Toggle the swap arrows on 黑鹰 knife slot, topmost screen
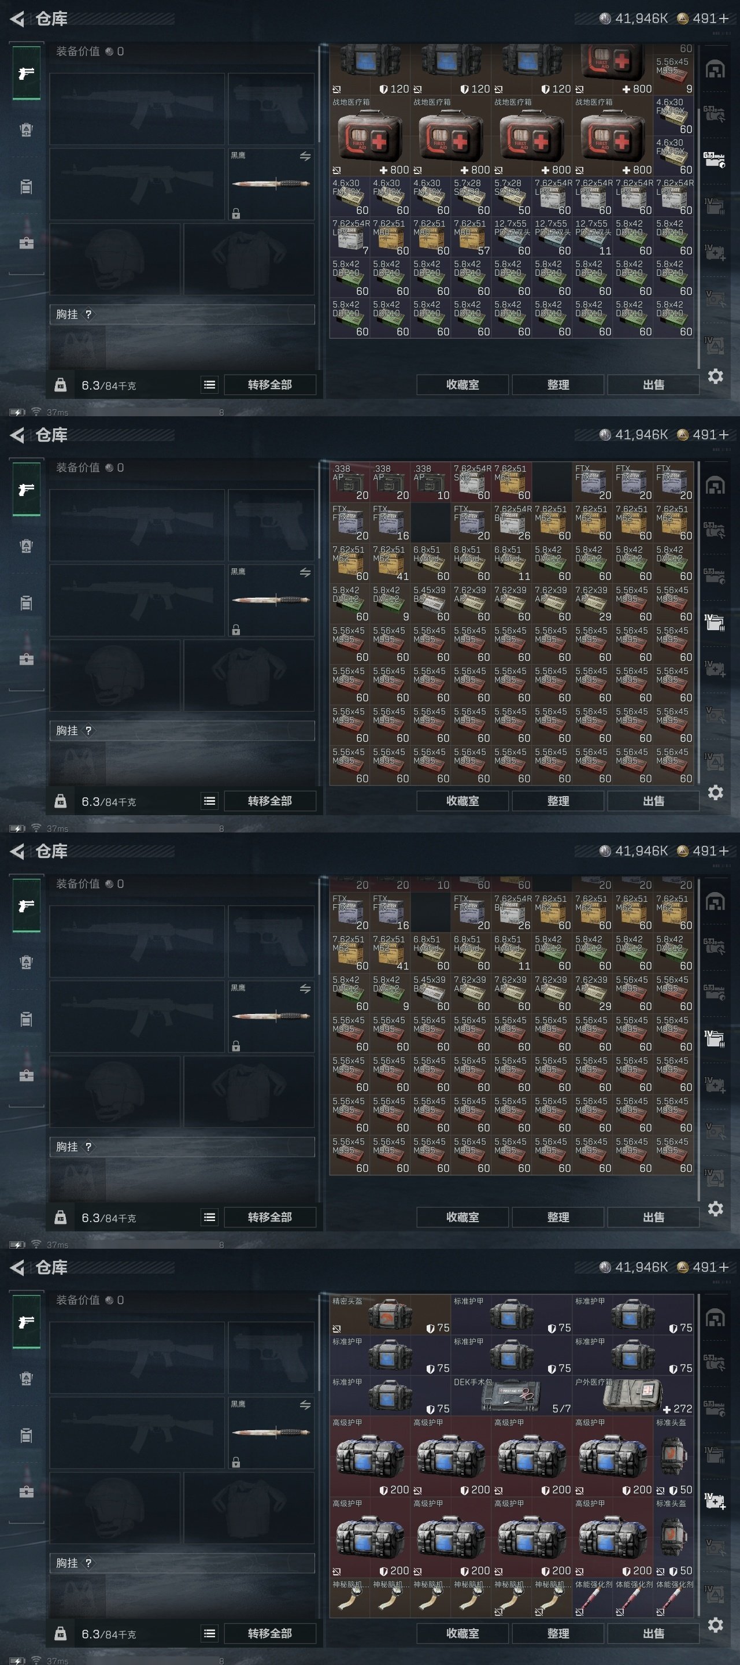740x1665 pixels. coord(305,156)
